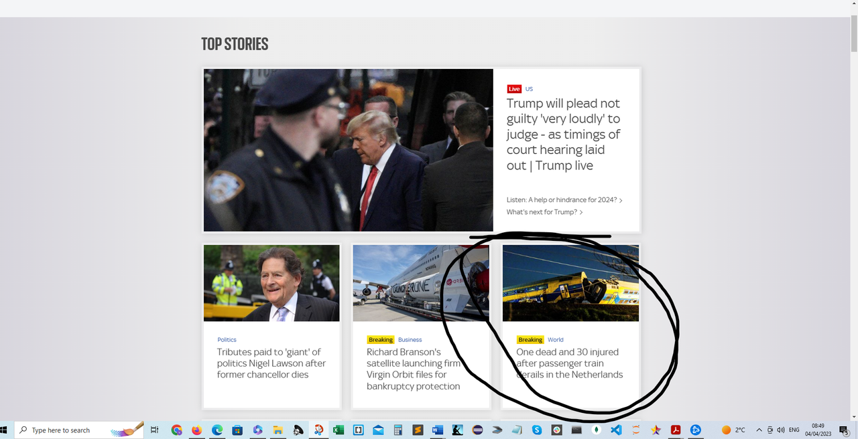Open Netherlands train derailment headline
Image resolution: width=858 pixels, height=439 pixels.
coord(569,363)
